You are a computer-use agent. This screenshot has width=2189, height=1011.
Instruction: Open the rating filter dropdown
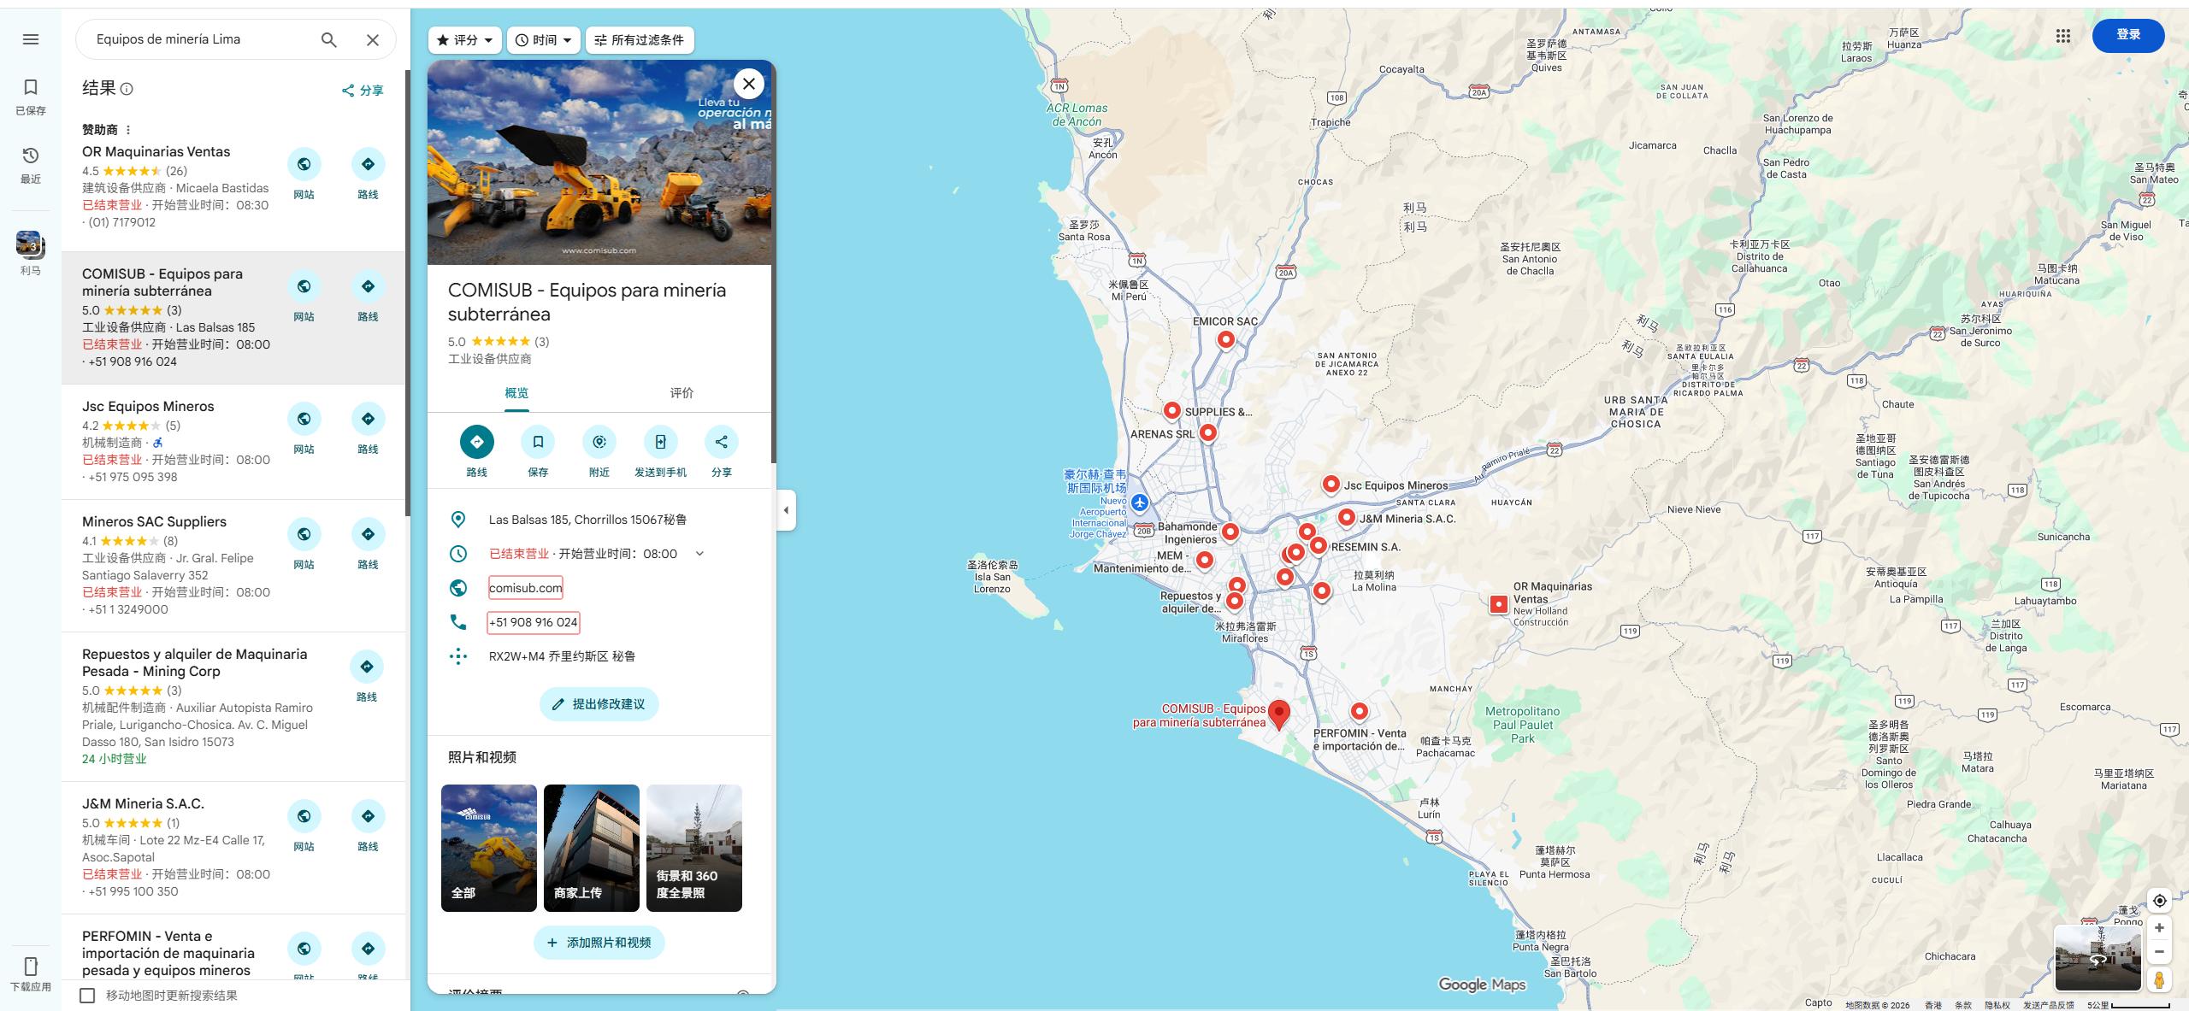click(465, 40)
